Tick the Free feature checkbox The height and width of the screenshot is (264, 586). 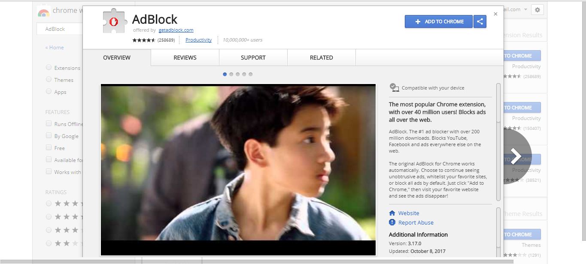click(x=49, y=147)
